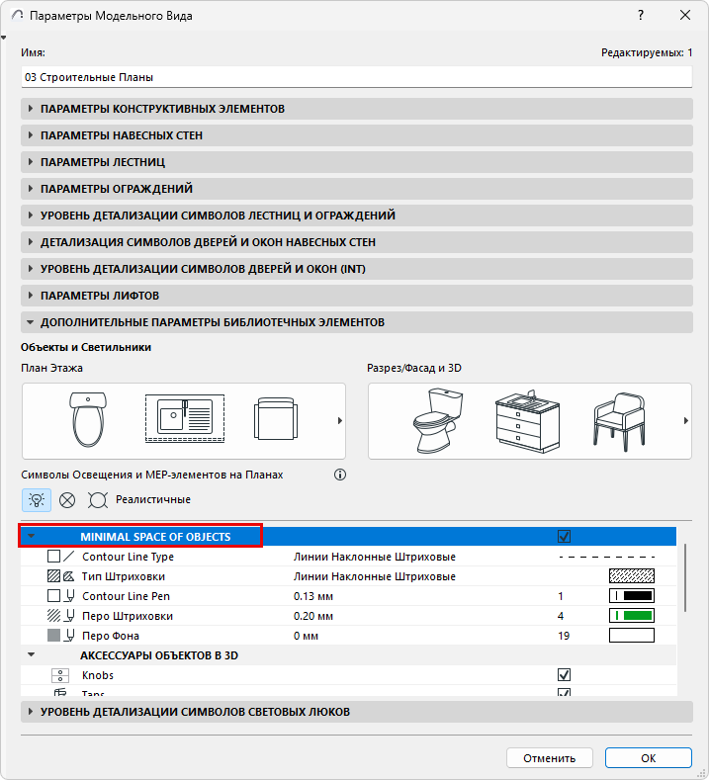Open the black Contour Line Pen swatch
The image size is (709, 780).
pos(632,596)
